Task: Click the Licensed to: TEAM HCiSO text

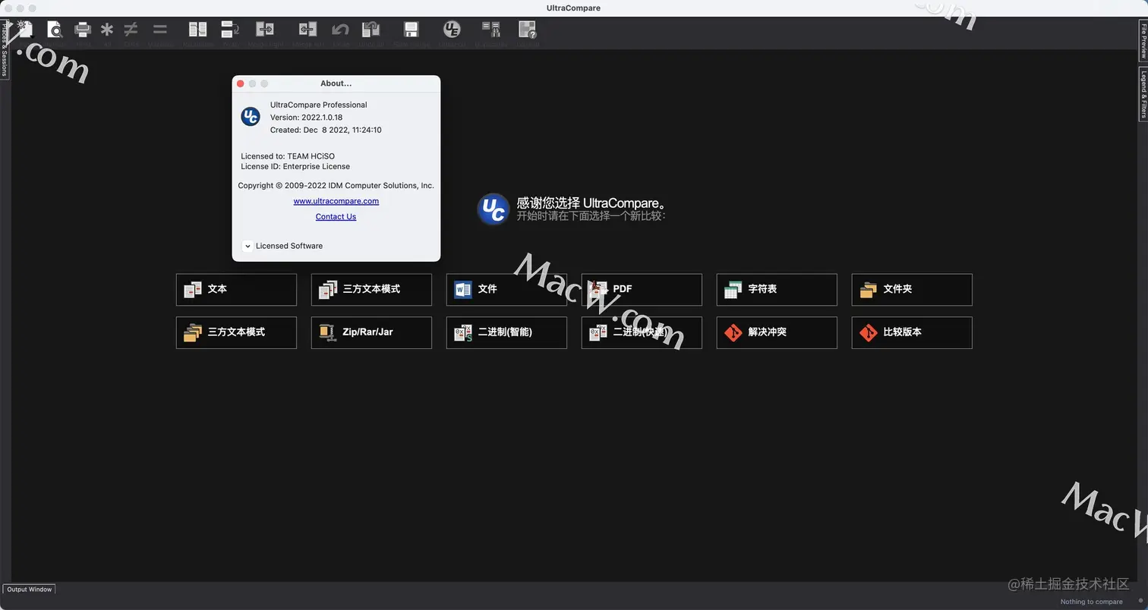Action: [x=288, y=156]
